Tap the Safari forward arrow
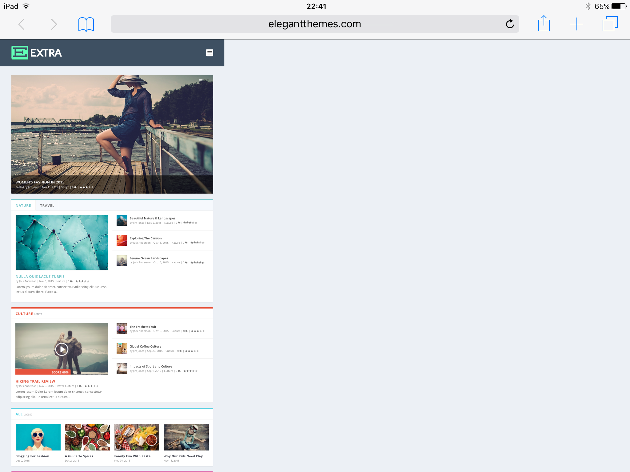This screenshot has height=472, width=630. coord(54,24)
